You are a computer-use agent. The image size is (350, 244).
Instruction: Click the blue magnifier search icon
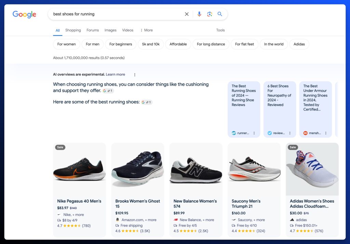click(x=220, y=14)
